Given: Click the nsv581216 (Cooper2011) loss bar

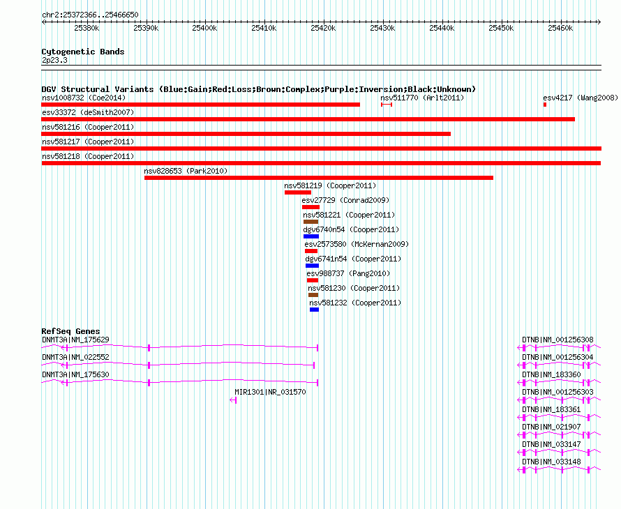Looking at the screenshot, I should [246, 134].
